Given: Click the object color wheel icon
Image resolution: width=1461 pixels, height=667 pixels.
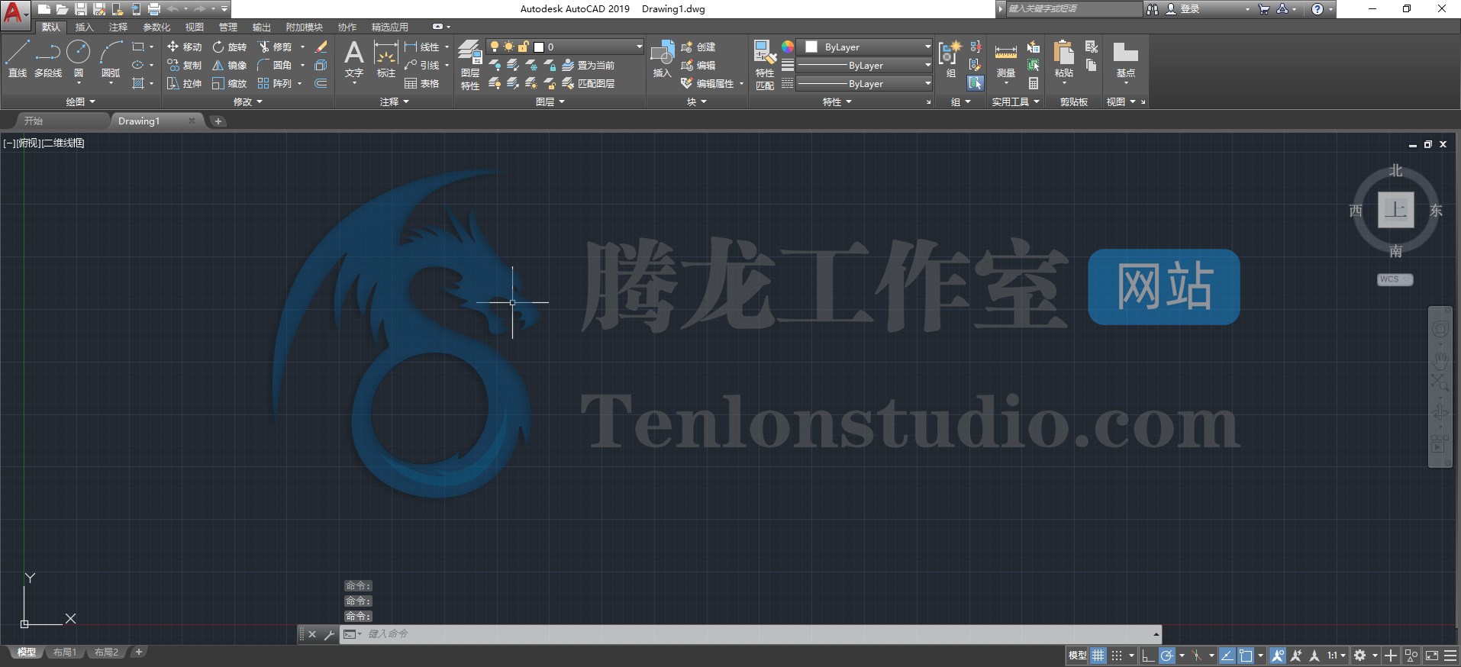Looking at the screenshot, I should pyautogui.click(x=787, y=47).
